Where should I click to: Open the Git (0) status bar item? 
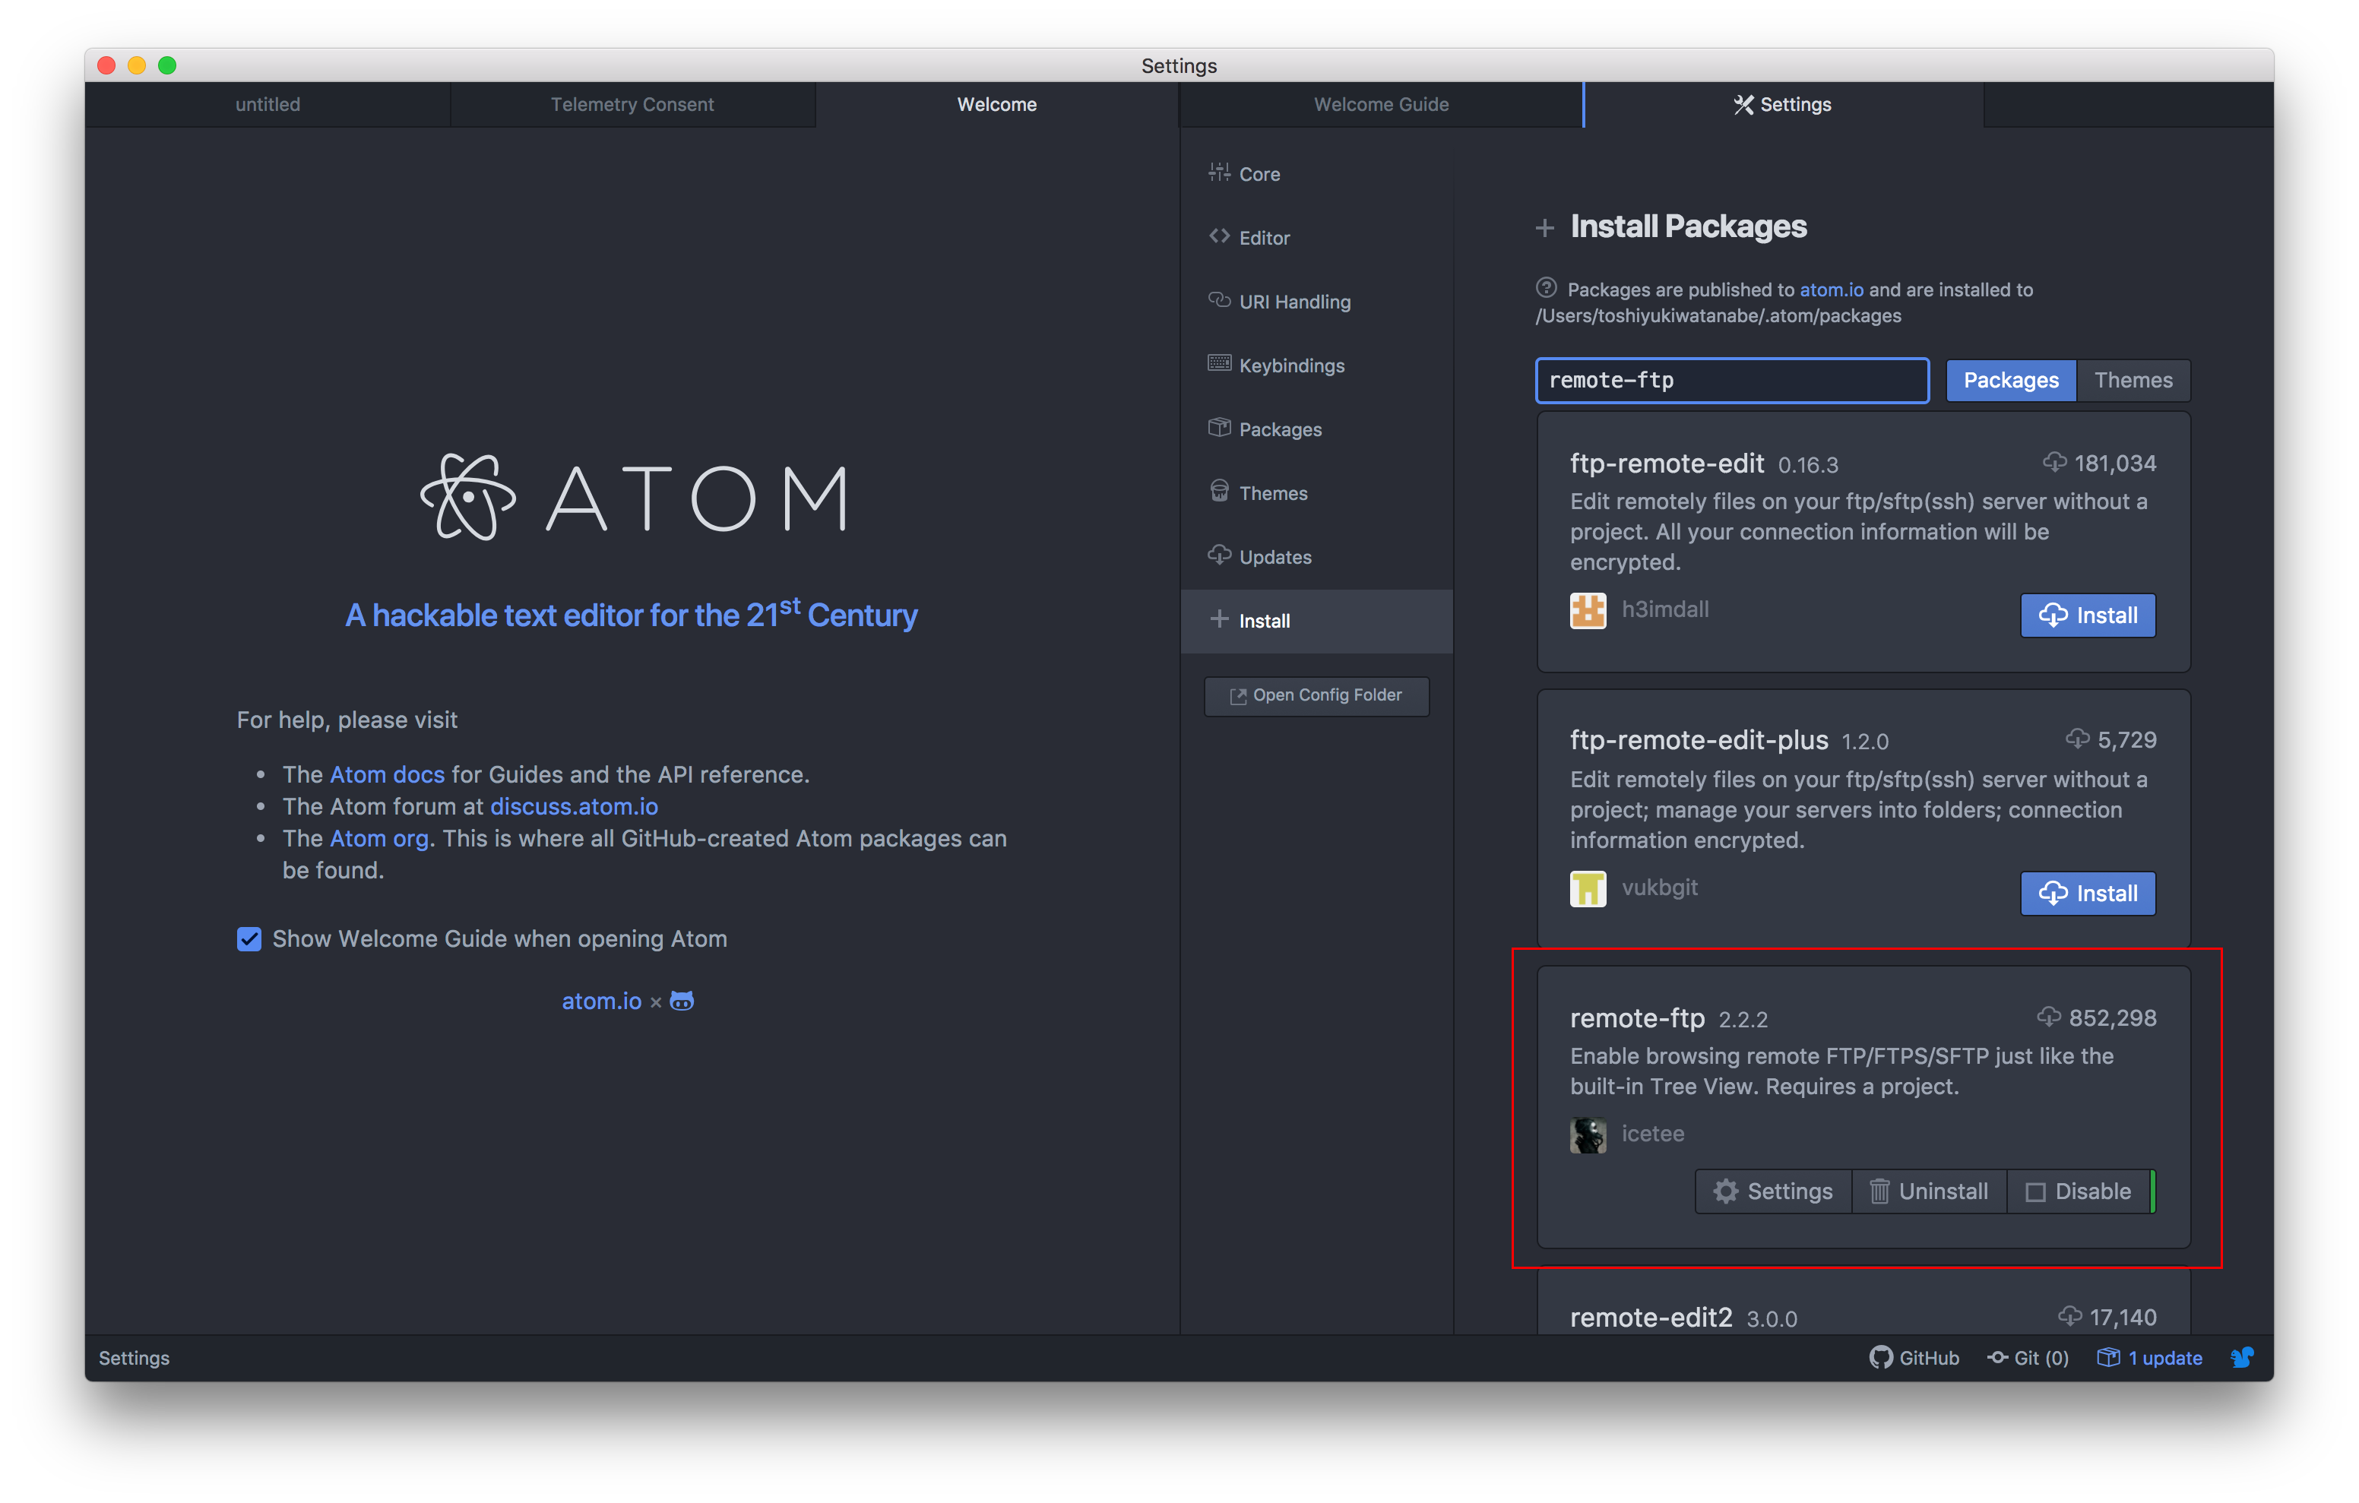2028,1358
